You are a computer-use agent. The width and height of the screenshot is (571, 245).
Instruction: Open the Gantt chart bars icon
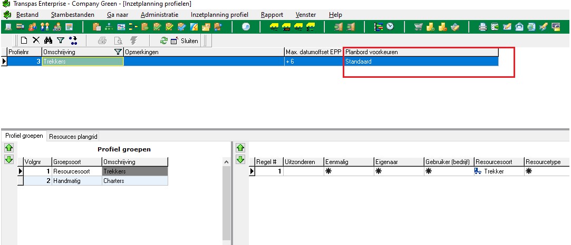tap(379, 27)
